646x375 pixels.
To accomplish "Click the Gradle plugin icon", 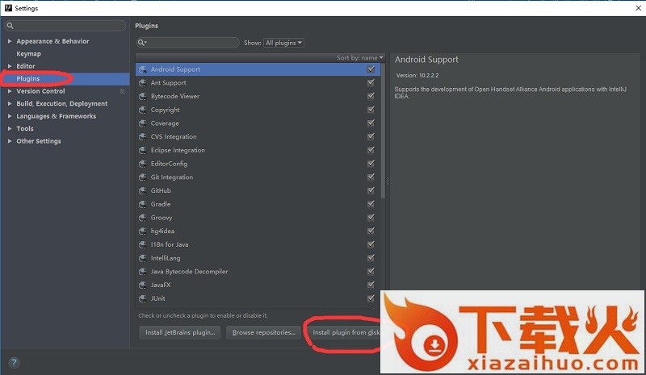I will [x=143, y=204].
